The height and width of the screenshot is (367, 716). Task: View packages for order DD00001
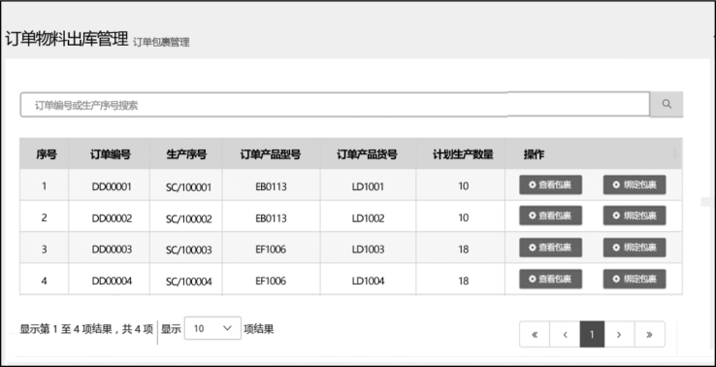(550, 184)
